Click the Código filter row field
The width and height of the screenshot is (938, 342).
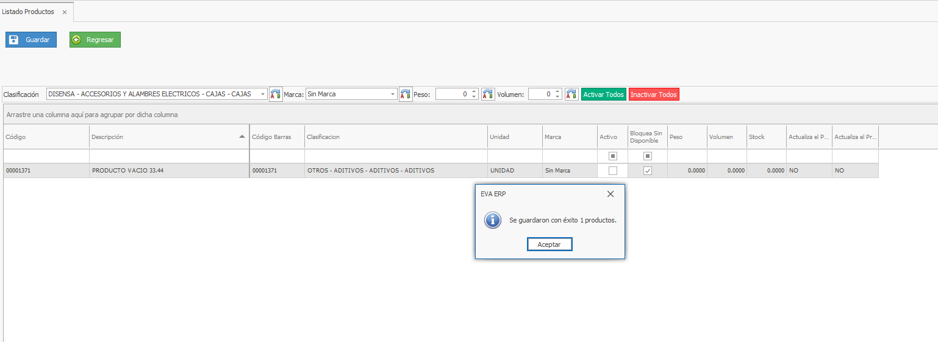pos(46,156)
